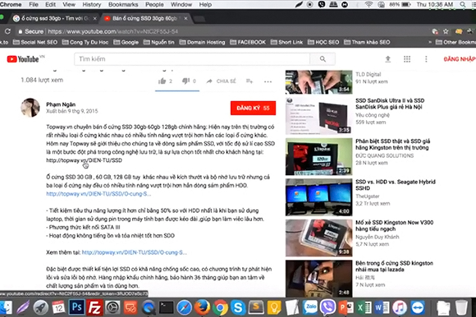Open the Edit menu
The image size is (476, 317).
[x=50, y=4]
